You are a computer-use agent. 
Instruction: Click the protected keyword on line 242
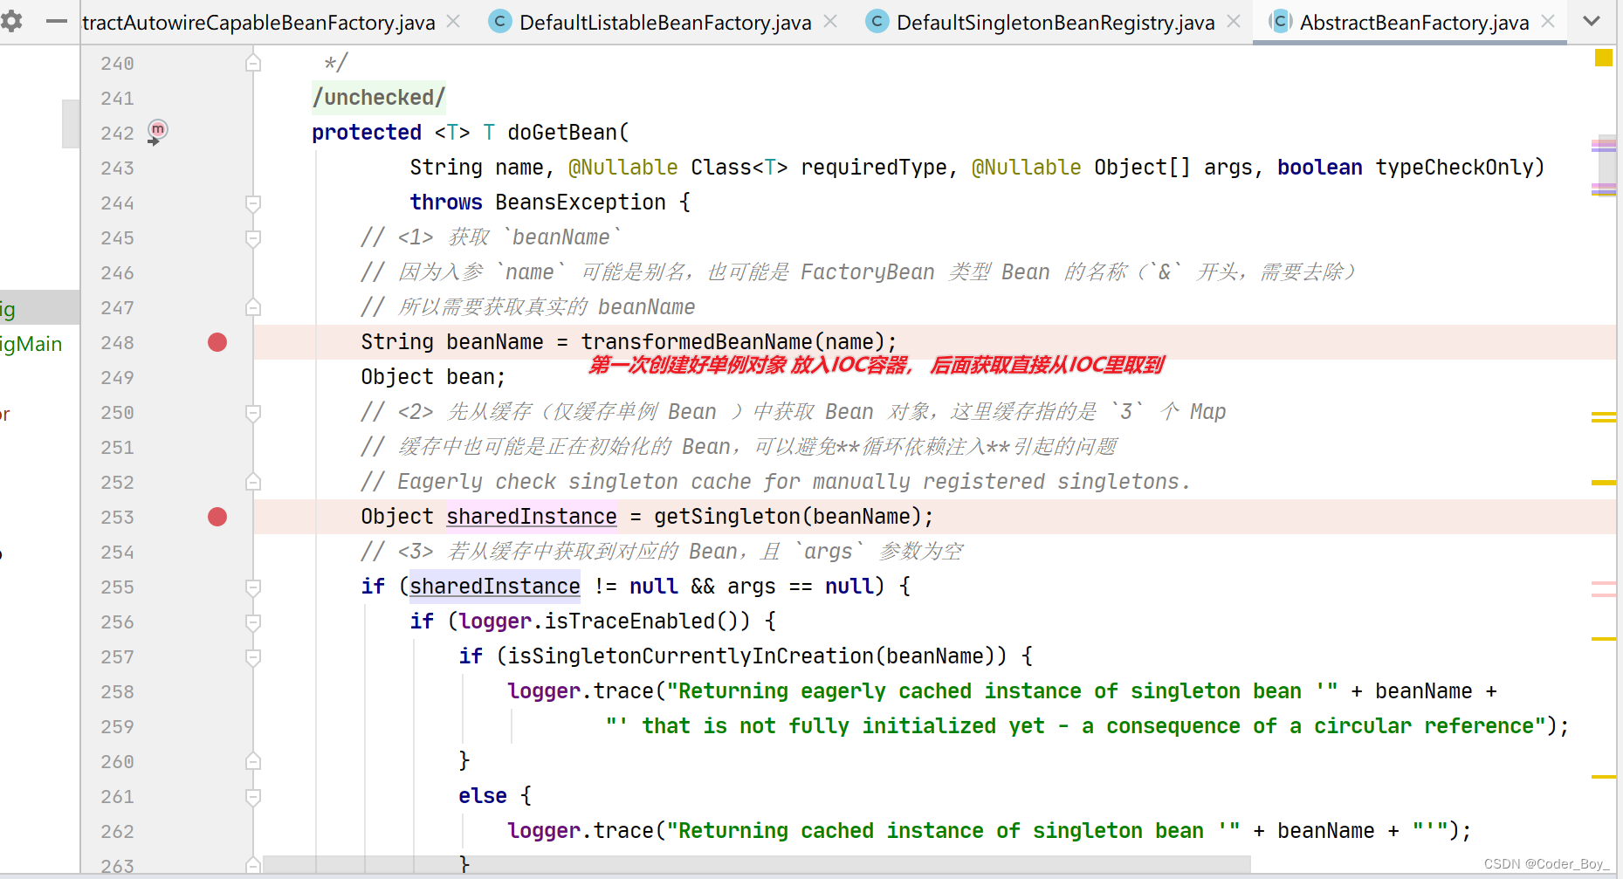pos(367,133)
